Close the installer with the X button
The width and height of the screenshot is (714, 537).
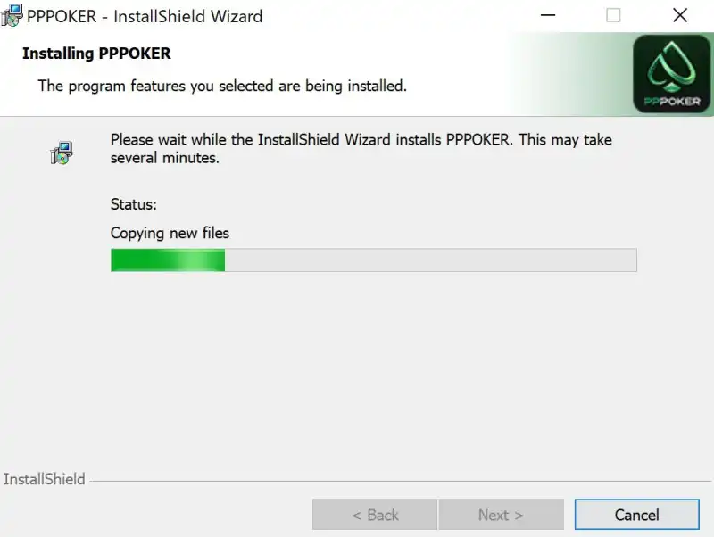680,15
